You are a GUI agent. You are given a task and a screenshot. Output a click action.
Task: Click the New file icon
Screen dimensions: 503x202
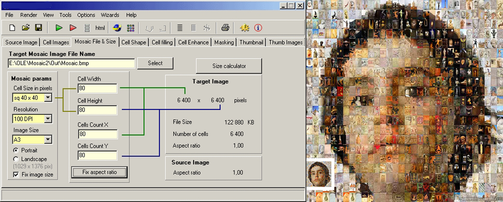(x=13, y=28)
